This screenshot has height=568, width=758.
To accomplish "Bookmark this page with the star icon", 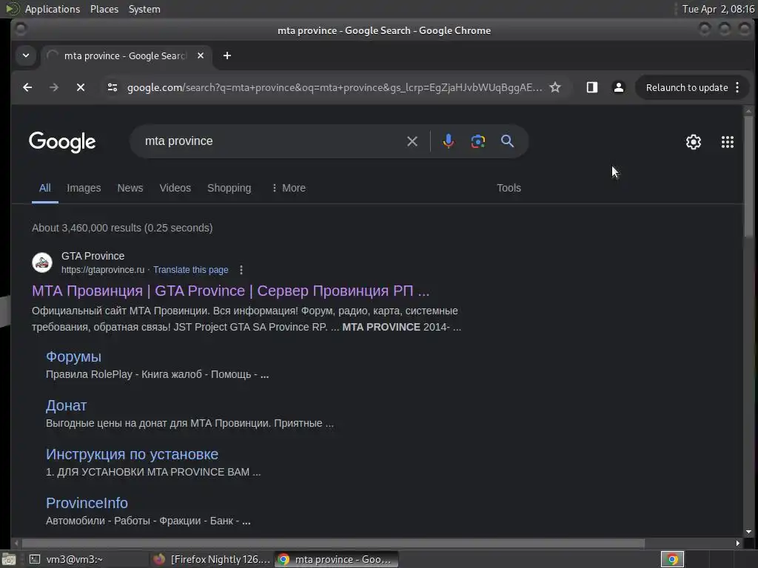I will (555, 87).
